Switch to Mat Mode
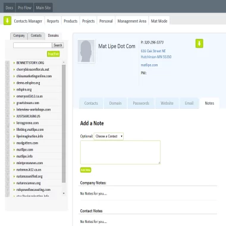The image size is (226, 226). 159,21
